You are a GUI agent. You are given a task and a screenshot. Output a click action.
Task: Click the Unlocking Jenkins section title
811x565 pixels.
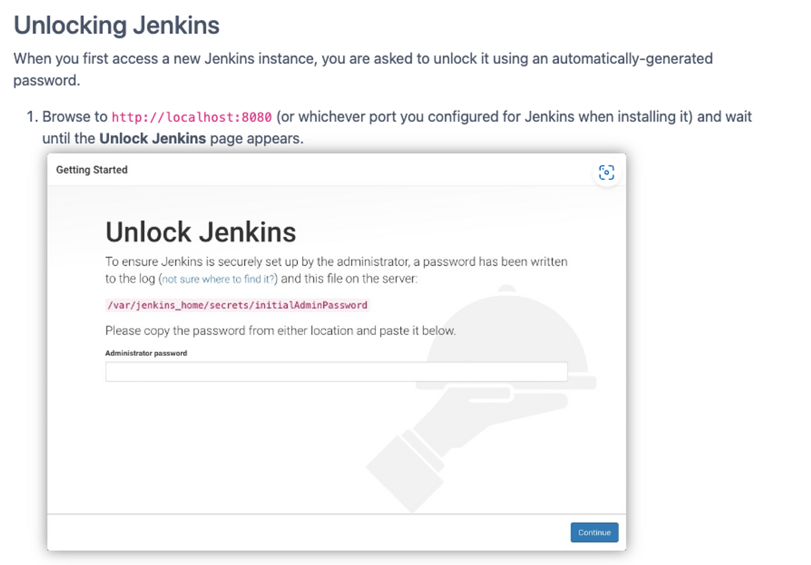117,25
